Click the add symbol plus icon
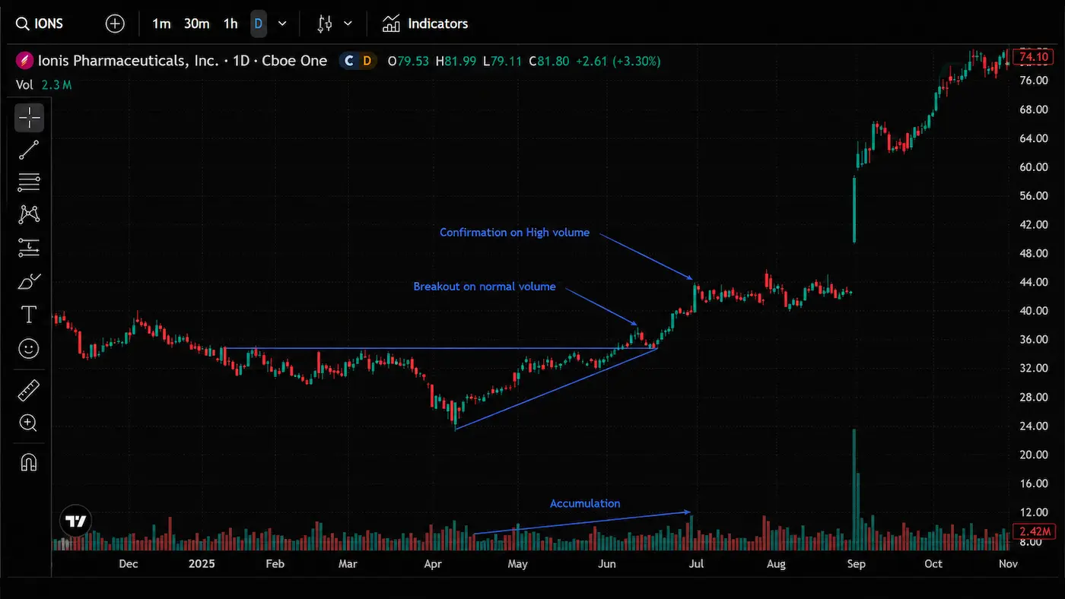Screen dimensions: 1065x599 pos(115,24)
